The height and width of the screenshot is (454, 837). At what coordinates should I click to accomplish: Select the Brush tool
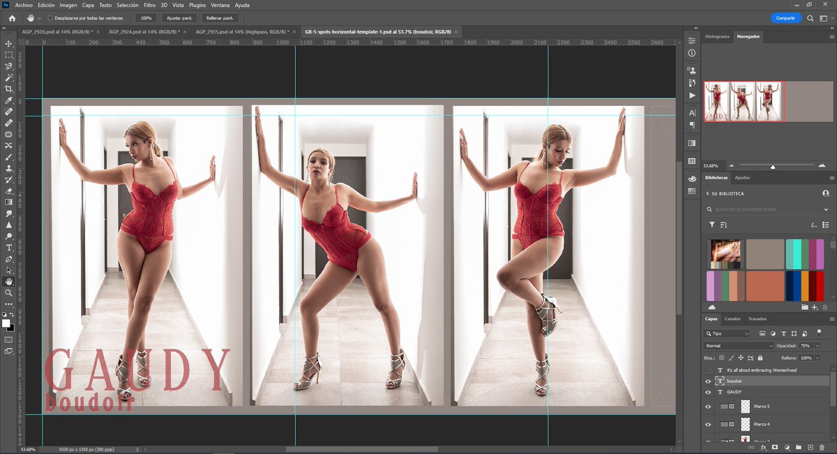pos(9,157)
